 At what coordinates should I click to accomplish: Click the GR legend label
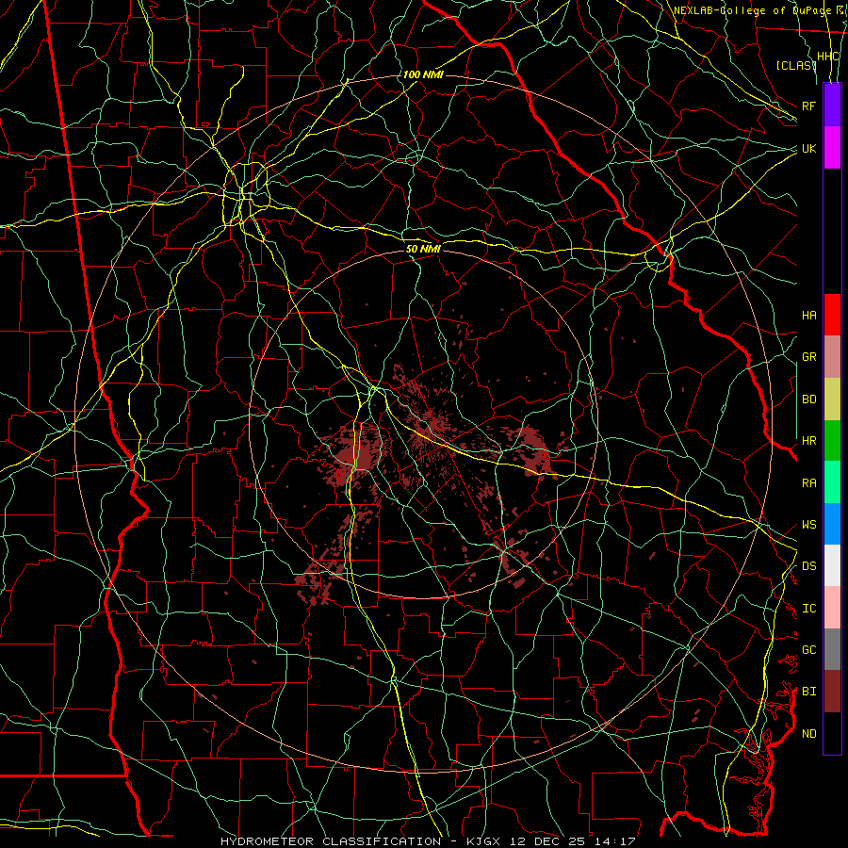click(x=808, y=357)
